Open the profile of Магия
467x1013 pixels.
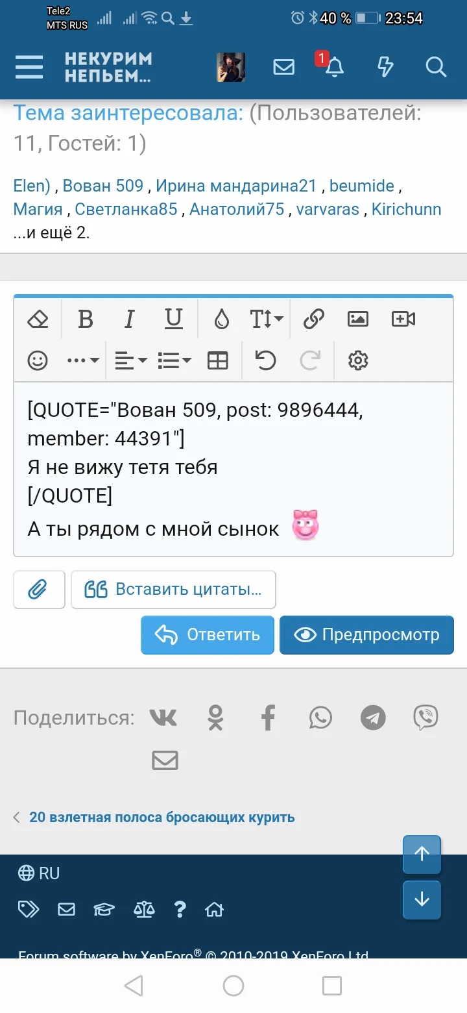coord(38,210)
